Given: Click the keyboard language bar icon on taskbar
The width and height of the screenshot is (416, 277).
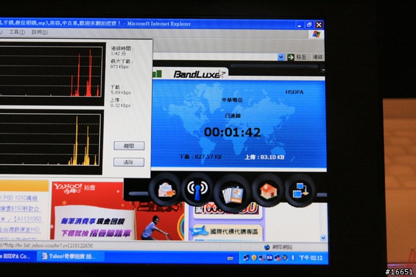Looking at the screenshot, I should tap(230, 258).
